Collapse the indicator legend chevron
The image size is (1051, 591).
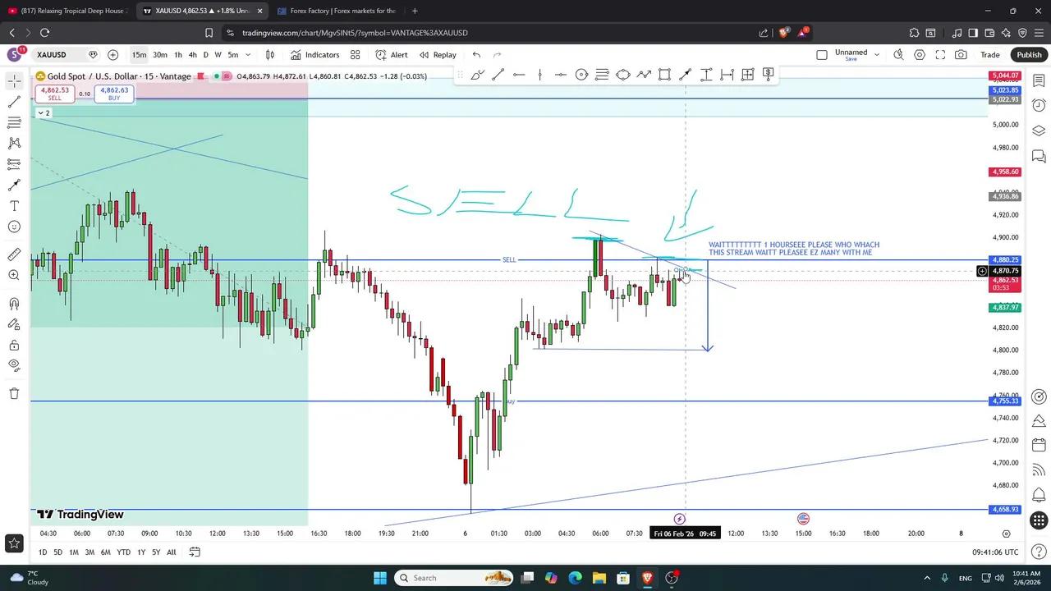[x=41, y=113]
